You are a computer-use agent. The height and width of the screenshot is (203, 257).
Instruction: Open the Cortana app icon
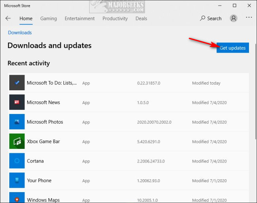pyautogui.click(x=17, y=161)
